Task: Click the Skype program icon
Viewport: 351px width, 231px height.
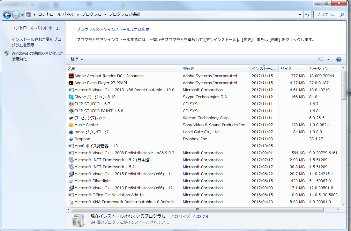Action: coord(71,97)
